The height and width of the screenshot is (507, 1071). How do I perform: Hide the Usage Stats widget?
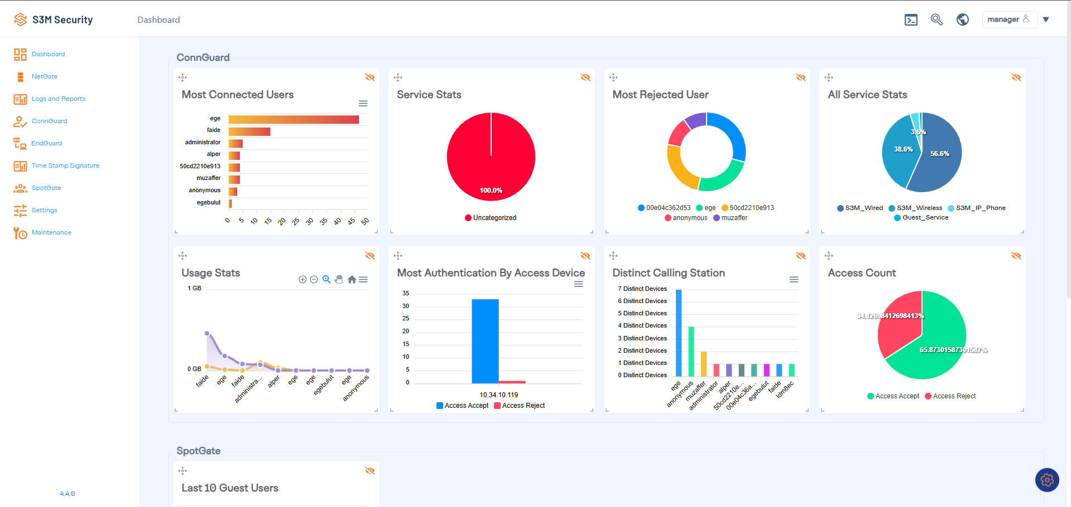pos(370,256)
